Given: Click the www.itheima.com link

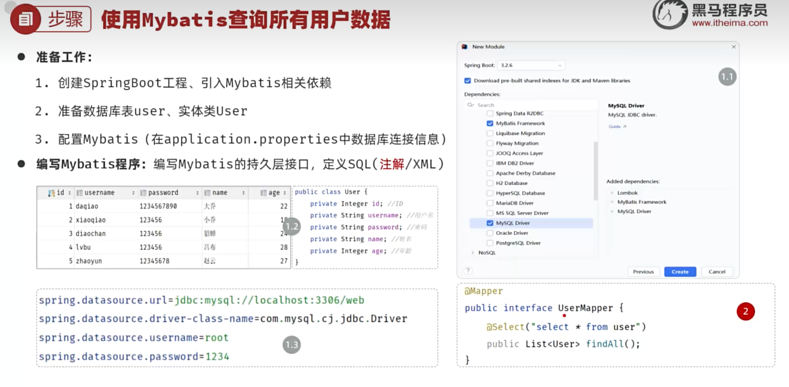Looking at the screenshot, I should 730,23.
